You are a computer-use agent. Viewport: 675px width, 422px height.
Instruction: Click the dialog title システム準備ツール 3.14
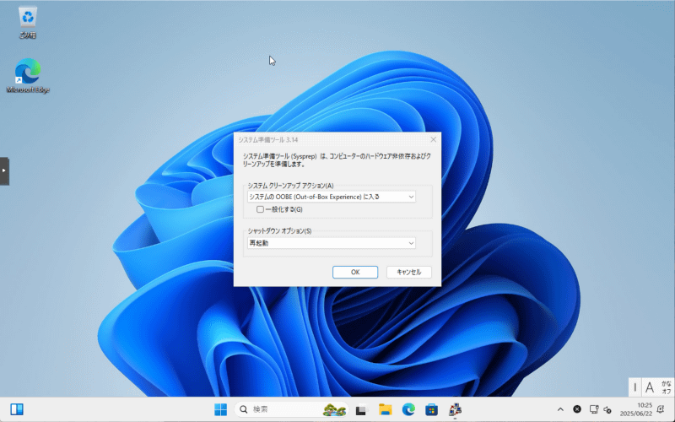[268, 139]
